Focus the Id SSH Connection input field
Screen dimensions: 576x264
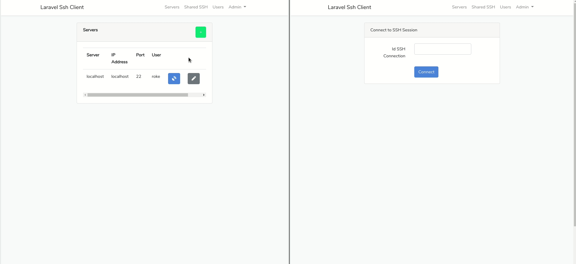click(442, 49)
